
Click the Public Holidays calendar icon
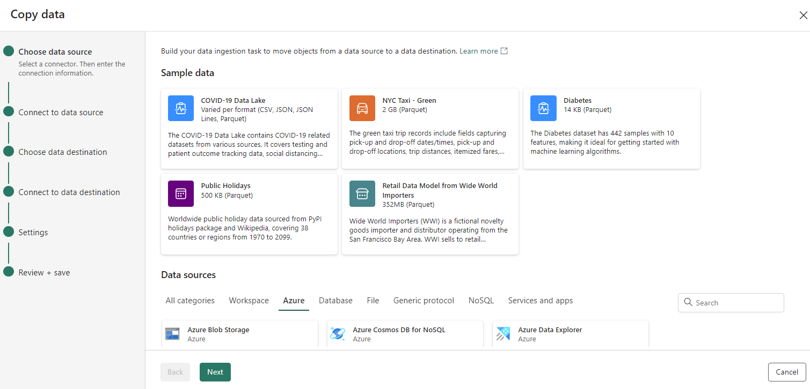[180, 193]
